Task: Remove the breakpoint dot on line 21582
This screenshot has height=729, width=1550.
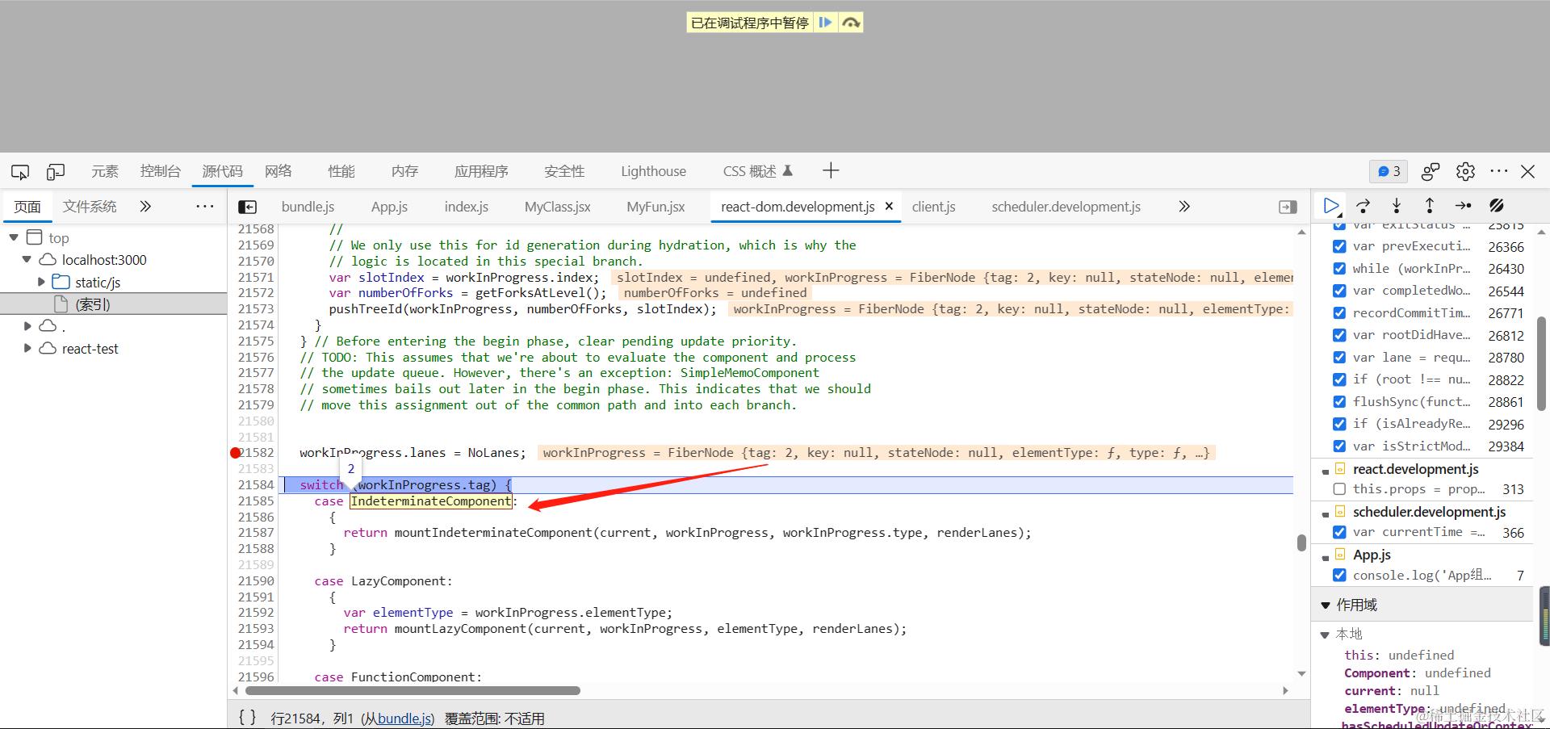Action: tap(235, 453)
